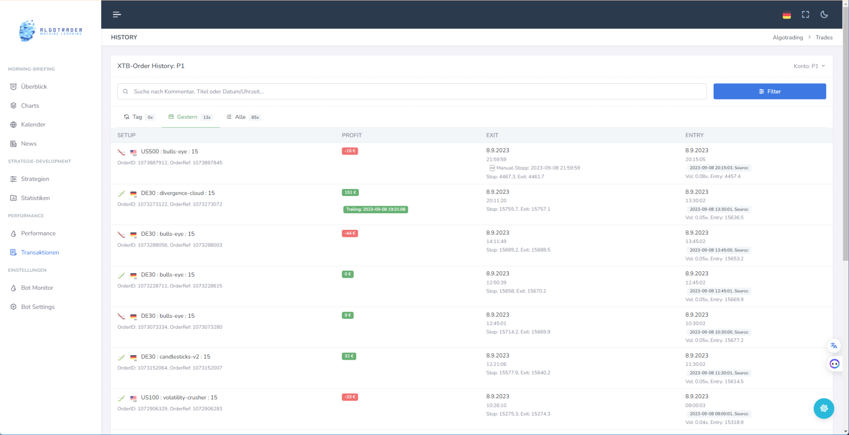This screenshot has height=435, width=849.
Task: Open the chatbot floating icon
Action: pyautogui.click(x=834, y=364)
